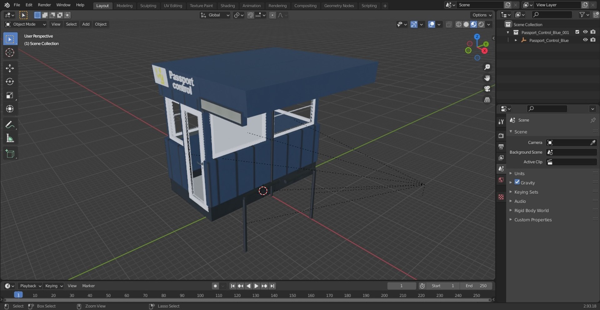Screen dimensions: 600x310
Task: Add a new workspace tab
Action: [385, 6]
